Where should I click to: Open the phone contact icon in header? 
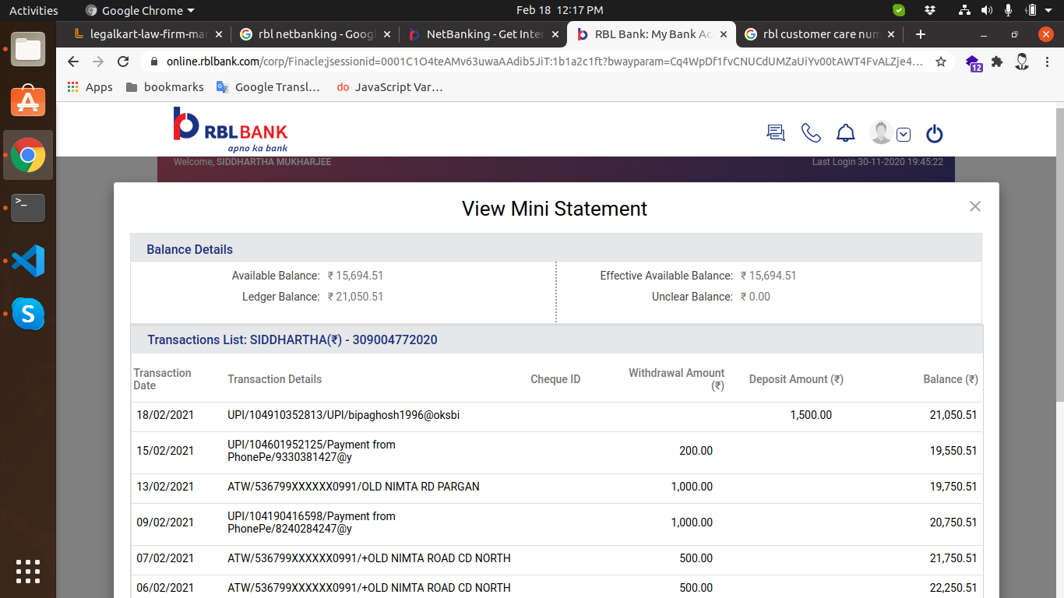[811, 133]
